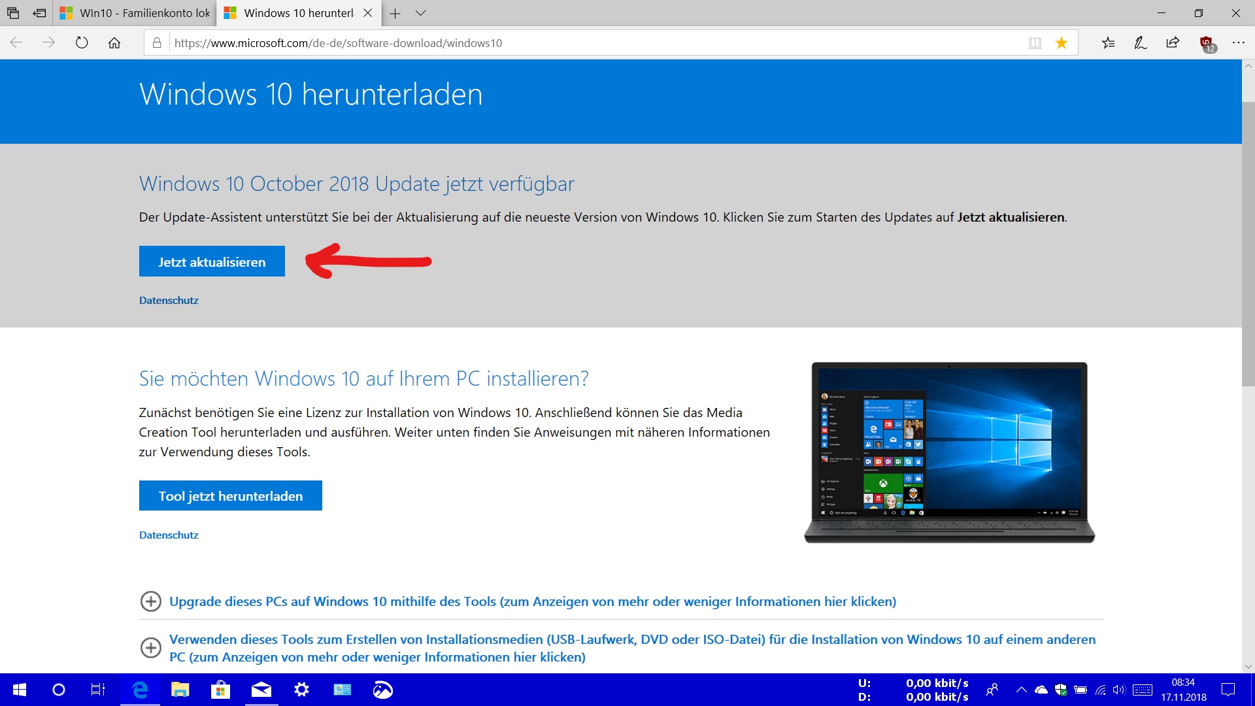This screenshot has height=706, width=1255.
Task: Click Edge icon in taskbar
Action: pyautogui.click(x=140, y=690)
